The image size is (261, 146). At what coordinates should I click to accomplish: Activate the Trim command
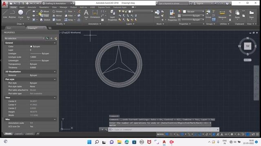point(69,11)
